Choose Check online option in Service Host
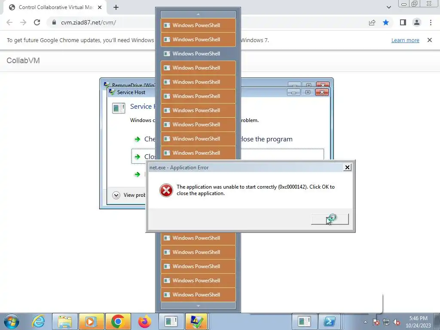This screenshot has width=440, height=330. (144, 139)
